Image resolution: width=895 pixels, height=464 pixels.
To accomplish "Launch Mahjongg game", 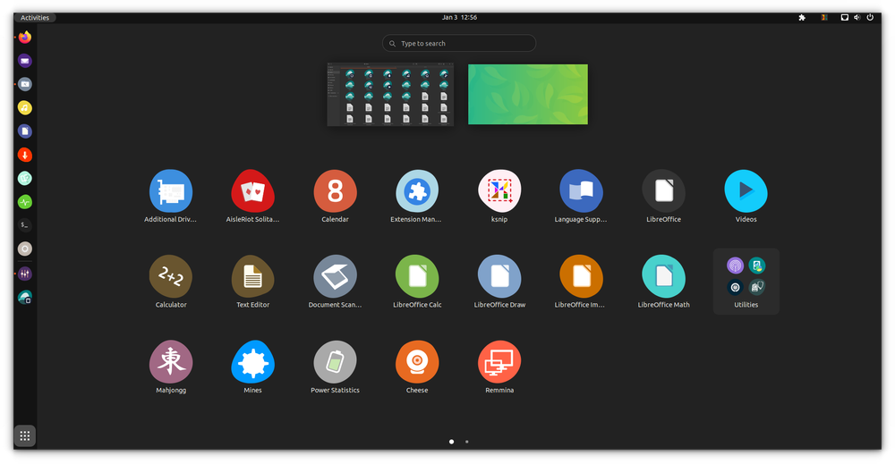I will [171, 362].
